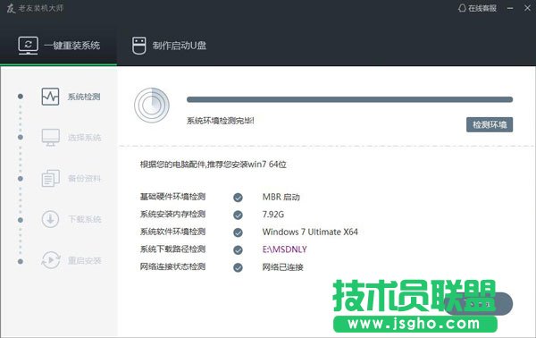The width and height of the screenshot is (536, 338).
Task: Select the 下载系统 download icon
Action: pos(50,219)
